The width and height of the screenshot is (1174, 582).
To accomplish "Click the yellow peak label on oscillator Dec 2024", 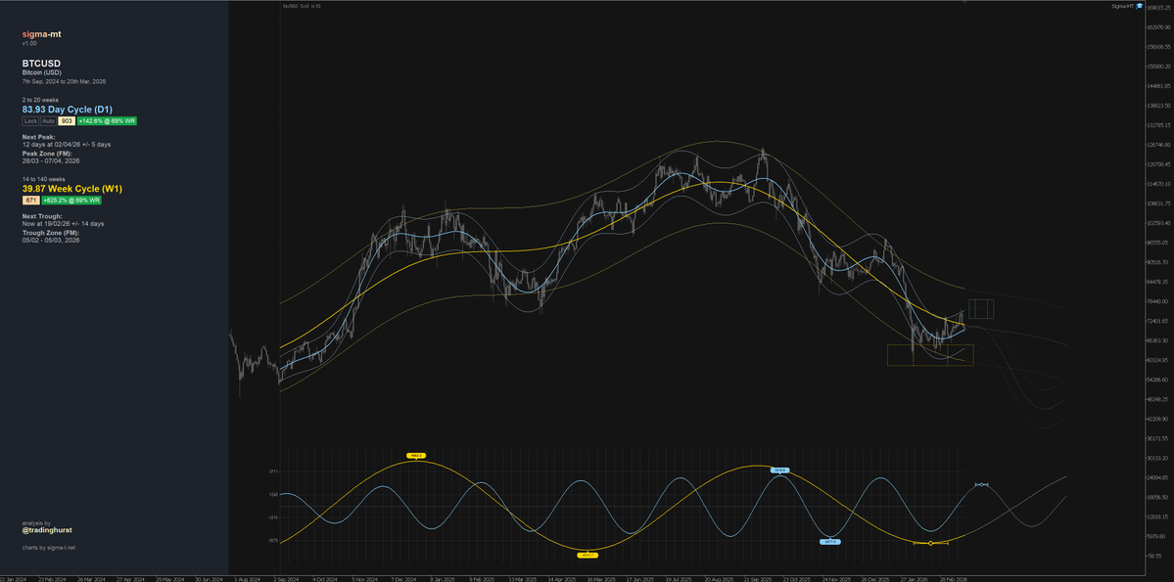I will pos(416,455).
